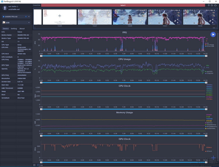Viewport: 219px width, 167px height.
Task: Click the blue play button beside FPS chart
Action: click(x=213, y=35)
